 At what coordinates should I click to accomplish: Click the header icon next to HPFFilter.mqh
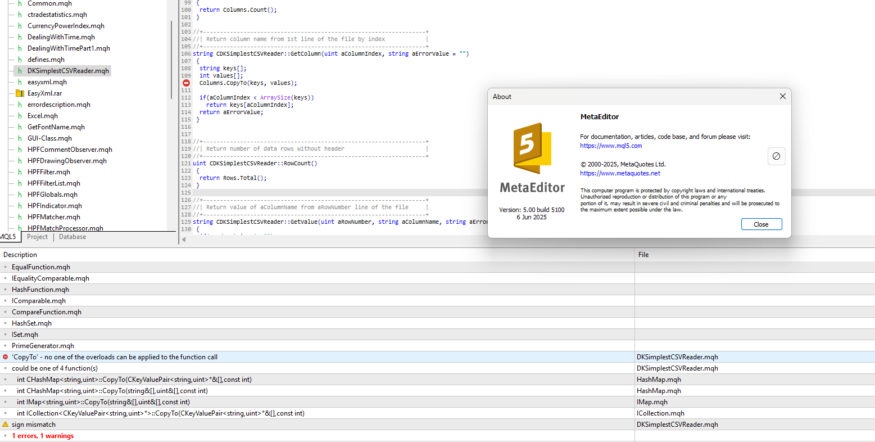tap(20, 172)
